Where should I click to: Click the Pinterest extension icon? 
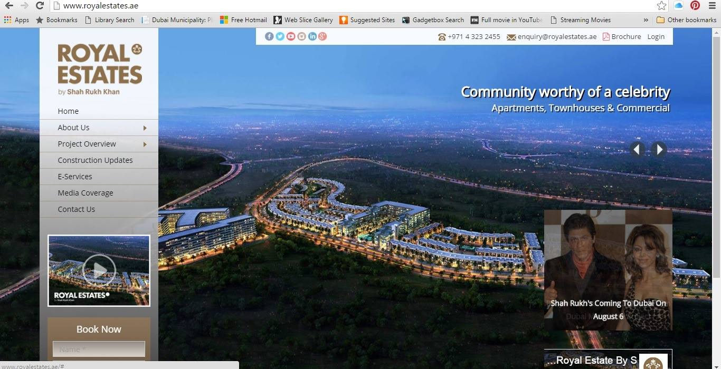click(695, 6)
